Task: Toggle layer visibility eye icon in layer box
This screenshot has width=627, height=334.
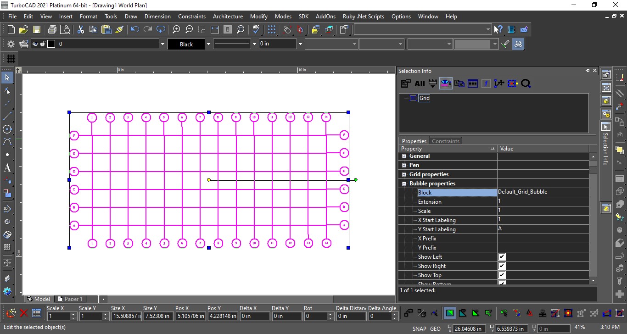Action: (35, 44)
